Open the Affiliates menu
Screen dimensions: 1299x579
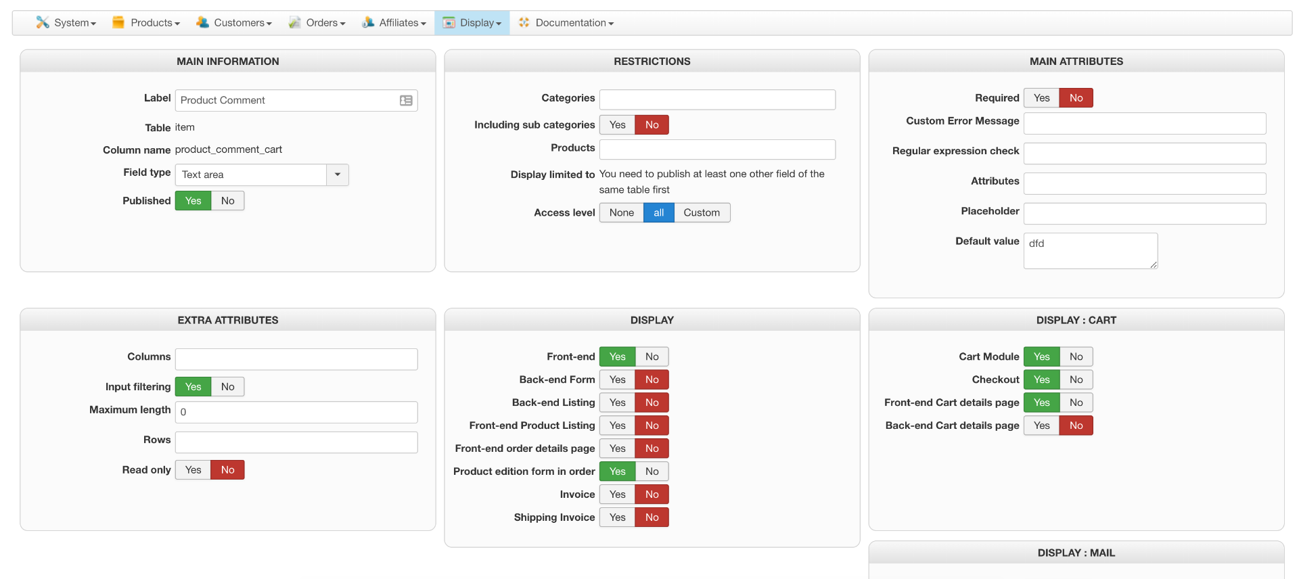(x=394, y=22)
